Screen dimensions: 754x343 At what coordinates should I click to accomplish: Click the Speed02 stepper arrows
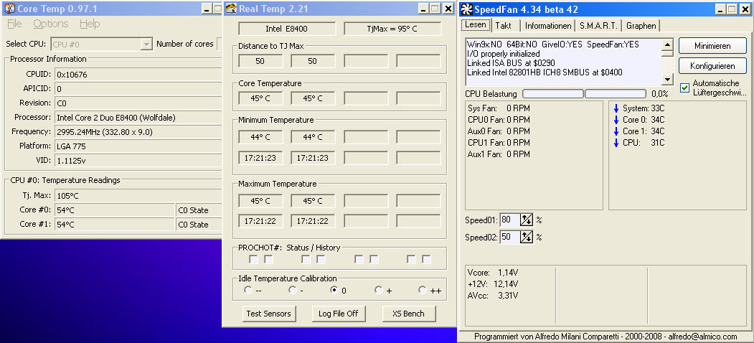527,237
